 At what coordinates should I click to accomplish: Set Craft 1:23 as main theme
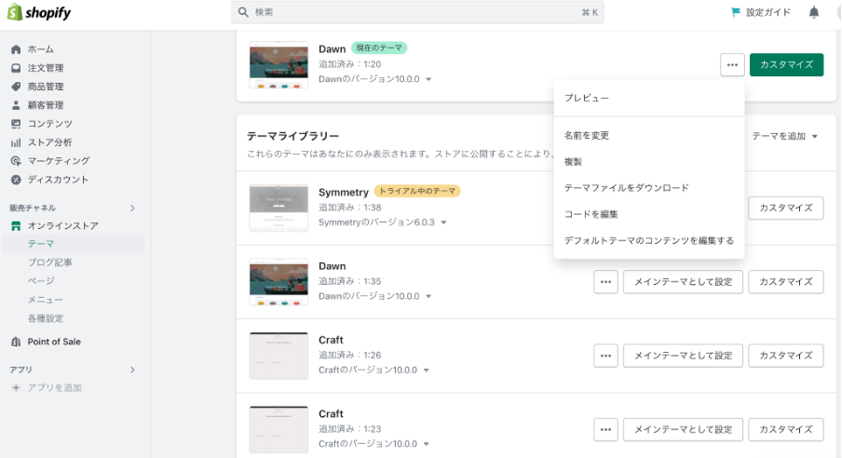click(x=683, y=429)
